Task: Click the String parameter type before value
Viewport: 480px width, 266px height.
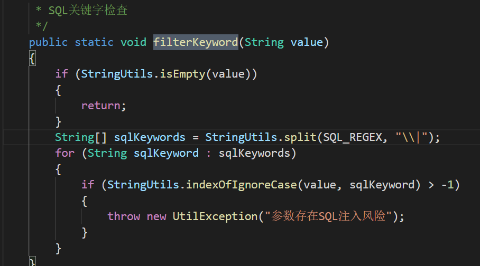Action: (x=264, y=42)
